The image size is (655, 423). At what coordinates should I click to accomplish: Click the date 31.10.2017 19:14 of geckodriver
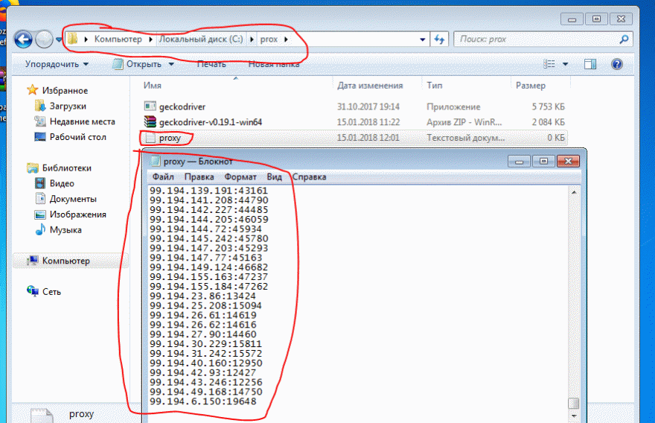tap(368, 106)
